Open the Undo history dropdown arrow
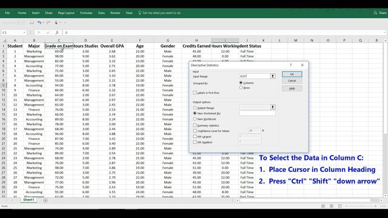Image resolution: width=388 pixels, height=218 pixels. [x=43, y=22]
